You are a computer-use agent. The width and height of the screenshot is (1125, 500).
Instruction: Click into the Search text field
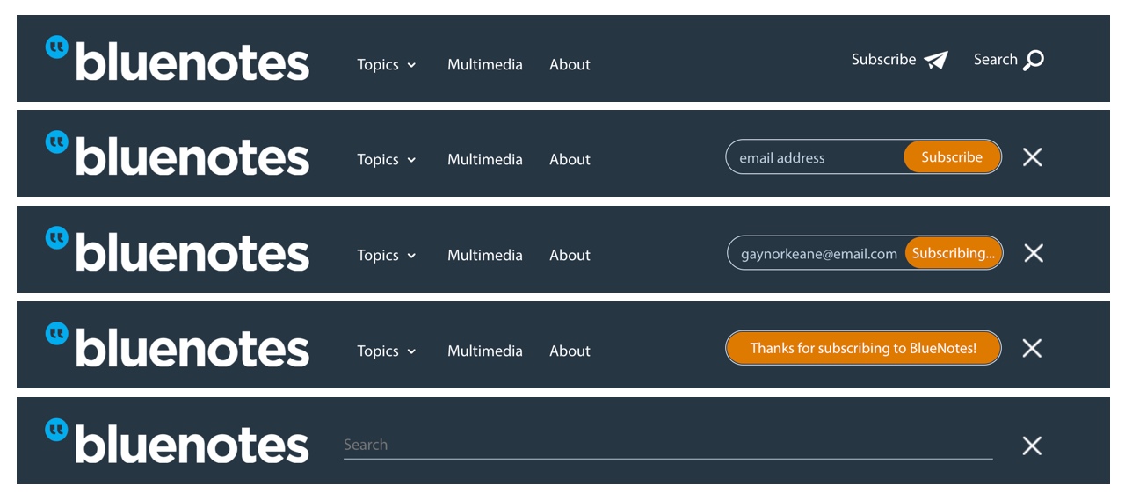pyautogui.click(x=668, y=445)
